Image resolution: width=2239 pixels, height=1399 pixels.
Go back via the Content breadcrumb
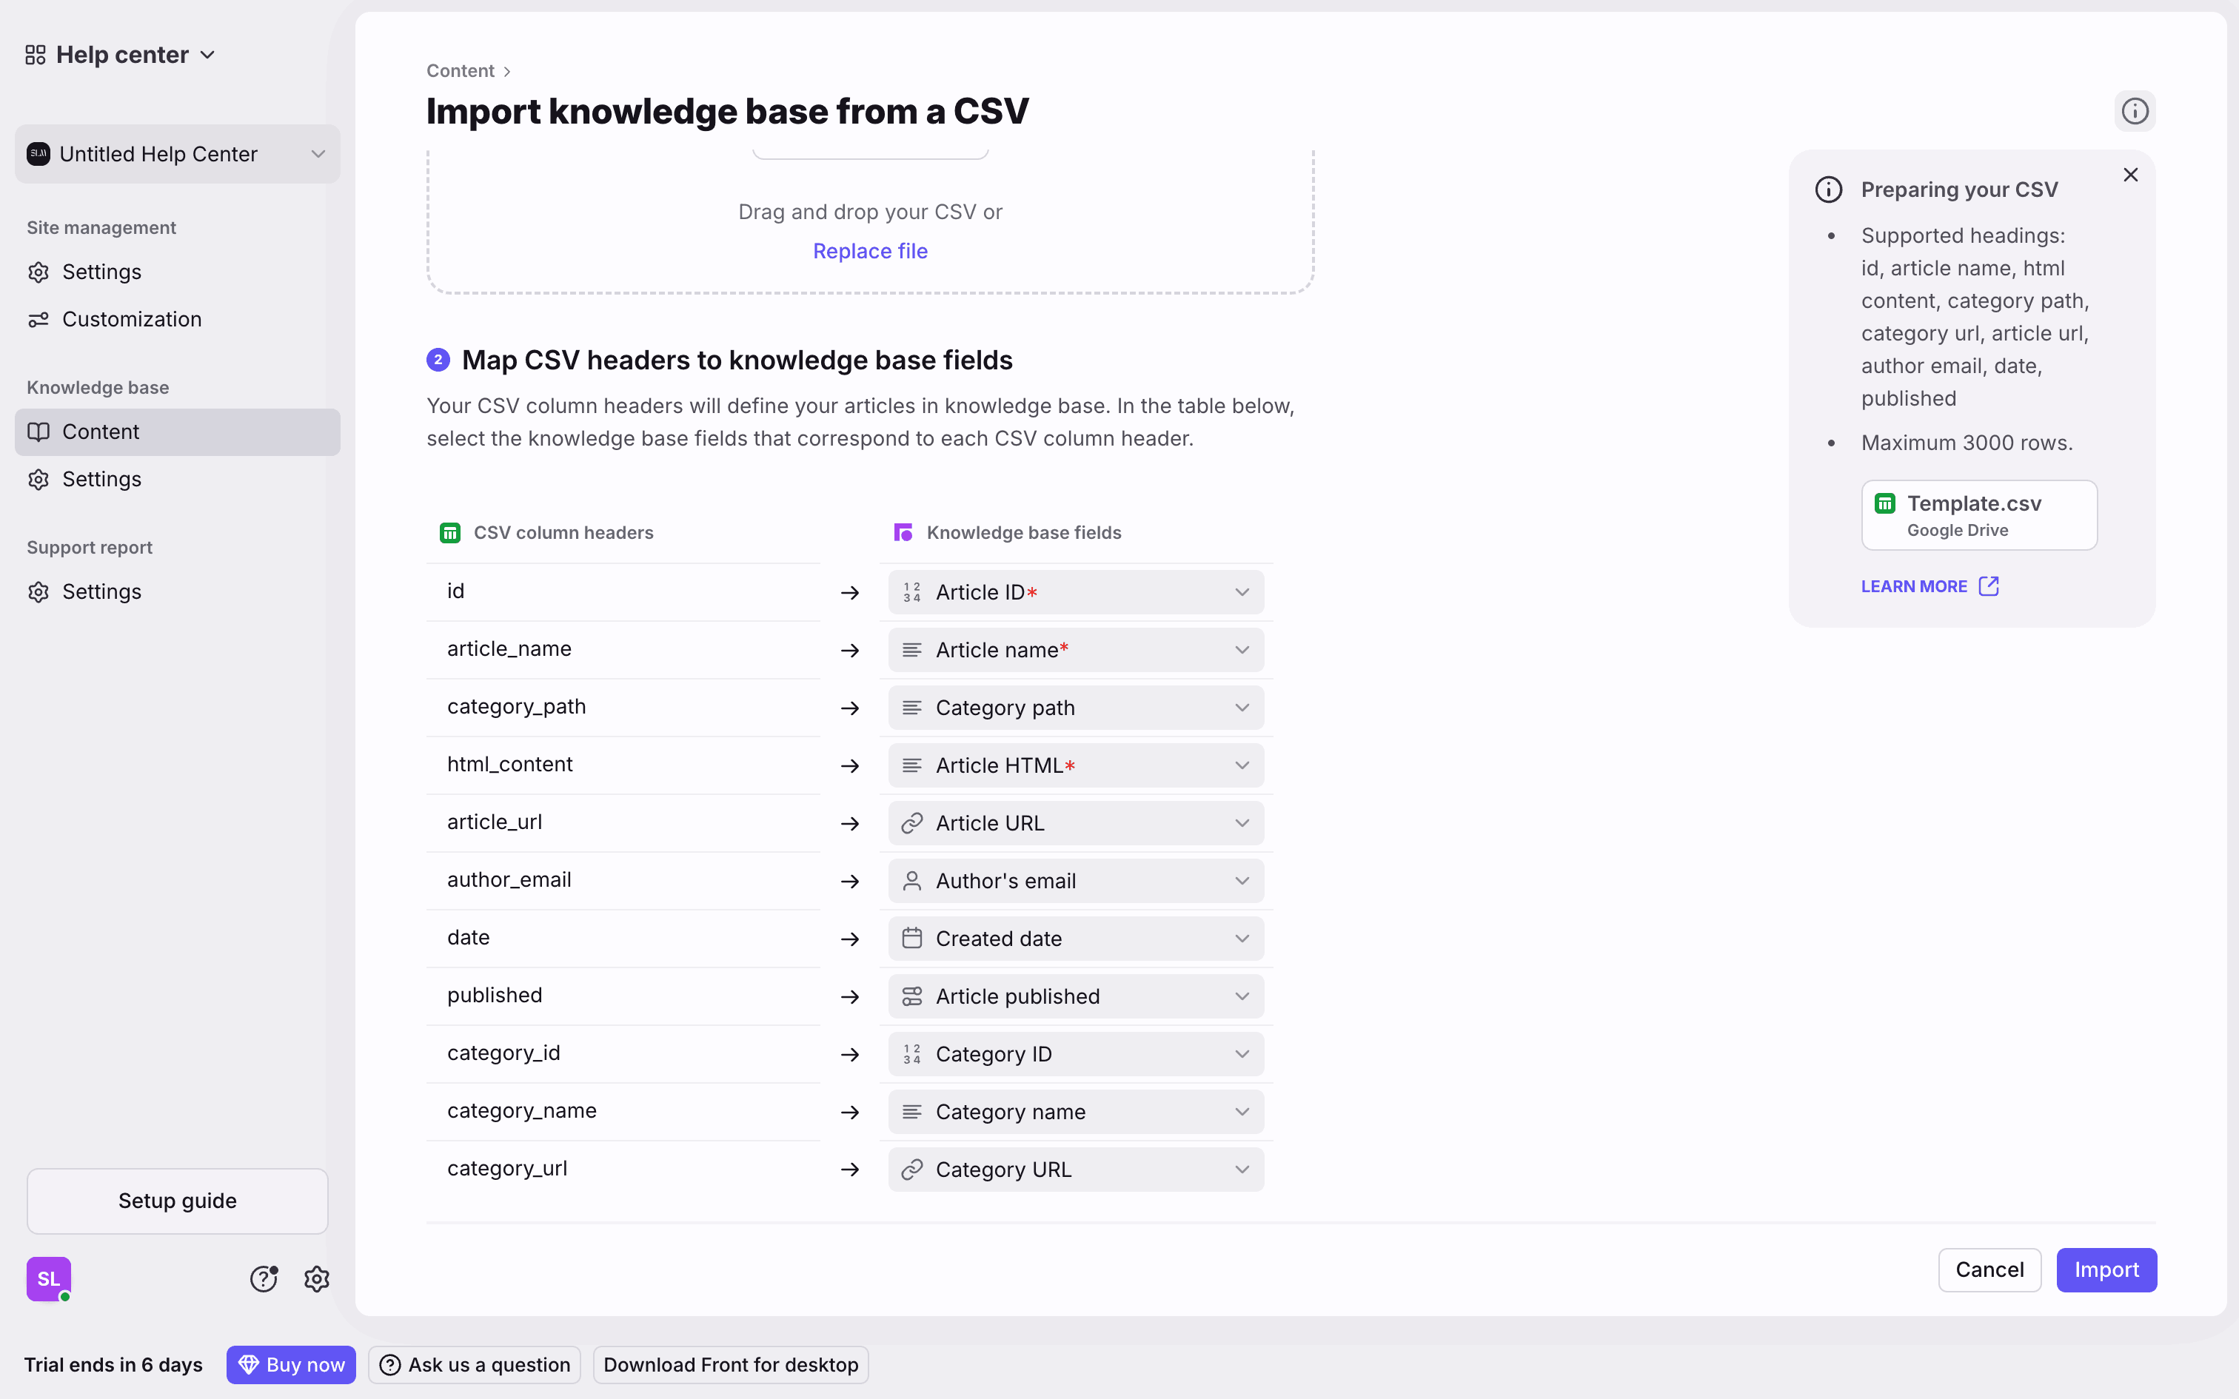460,71
